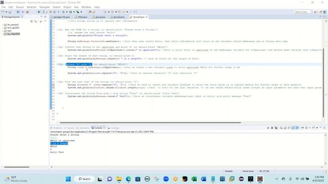Open the Source menu
Screen dimensions: 328x184
click(x=20, y=7)
